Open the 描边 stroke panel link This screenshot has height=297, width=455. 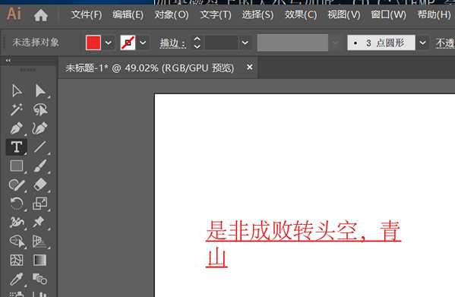click(172, 43)
